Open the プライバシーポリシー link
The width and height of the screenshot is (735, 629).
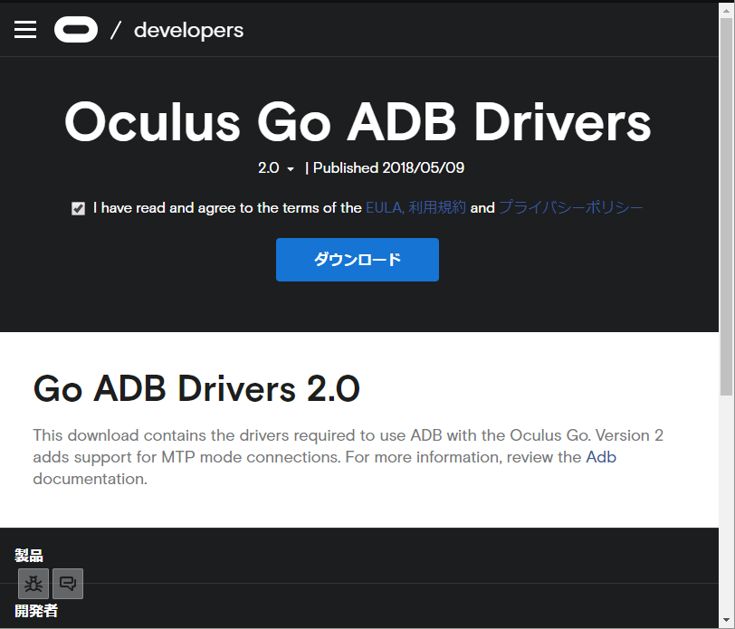coord(570,207)
